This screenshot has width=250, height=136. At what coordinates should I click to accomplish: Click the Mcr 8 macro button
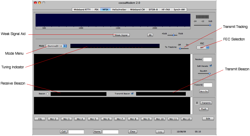(x=133, y=119)
